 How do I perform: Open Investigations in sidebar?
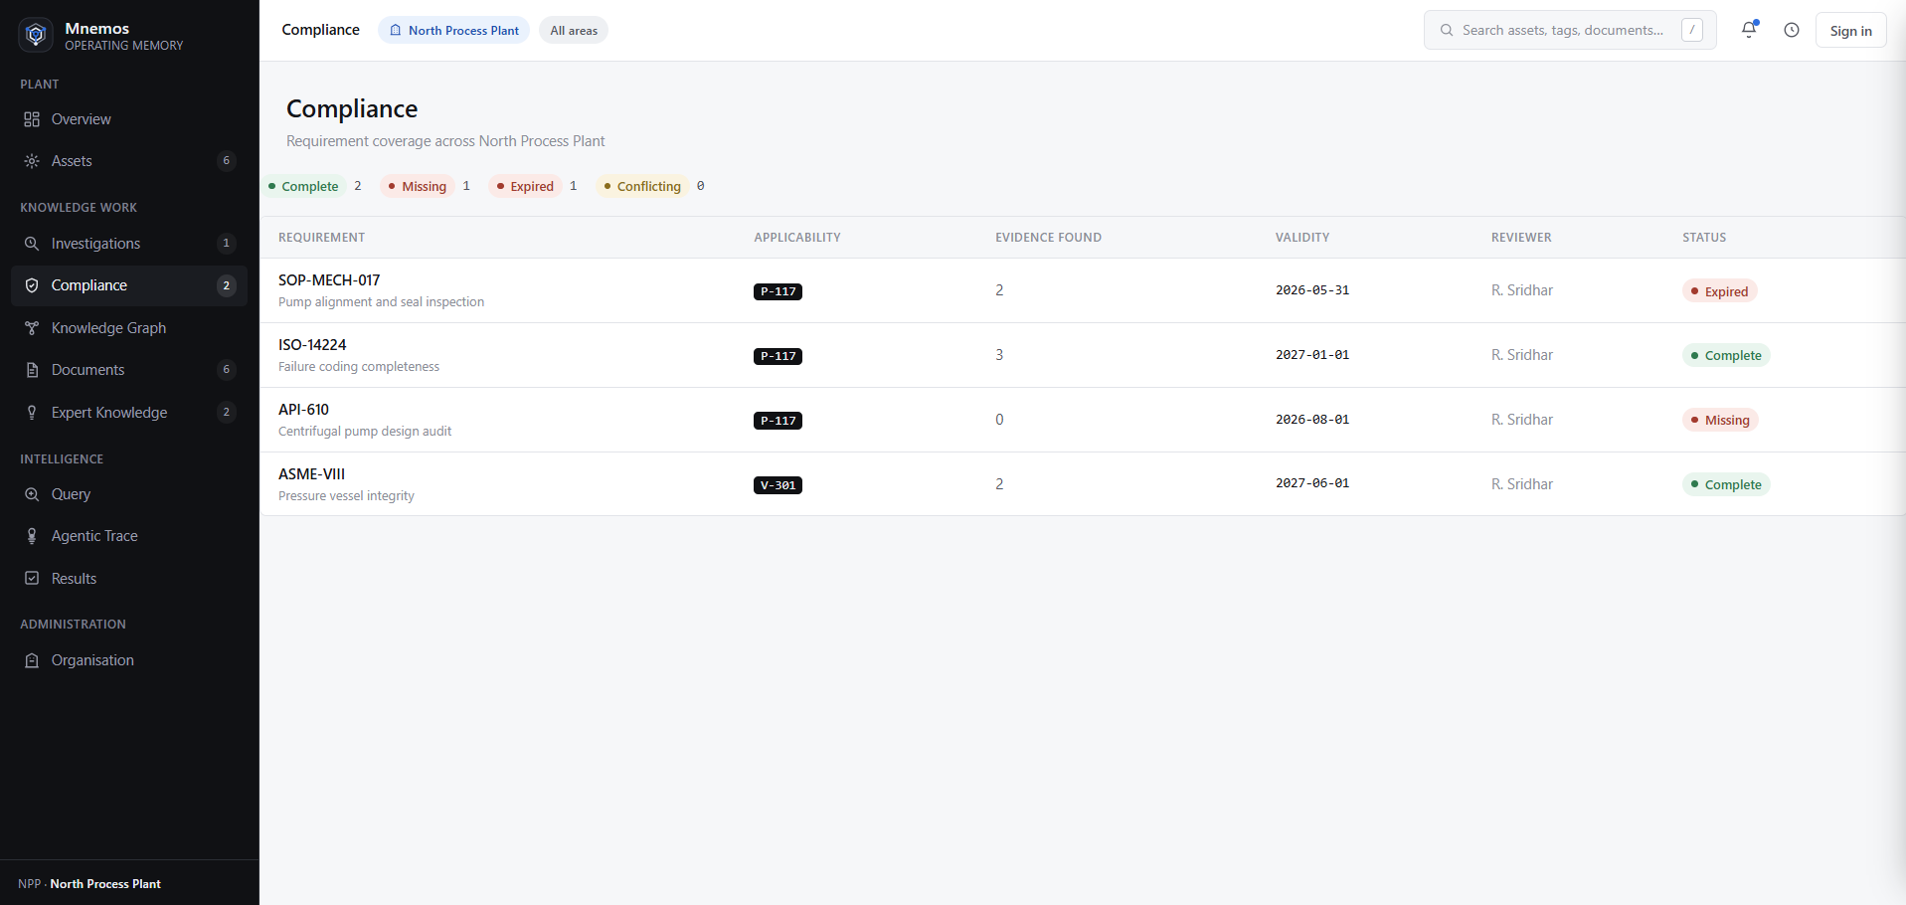click(x=129, y=244)
